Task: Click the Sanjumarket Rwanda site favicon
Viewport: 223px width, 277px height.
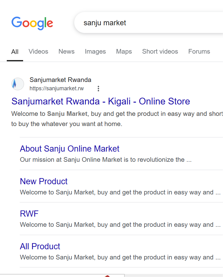Action: point(18,84)
